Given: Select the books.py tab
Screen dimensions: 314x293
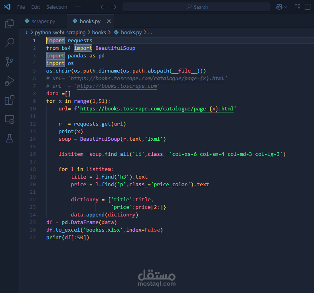Looking at the screenshot, I should click(x=90, y=21).
